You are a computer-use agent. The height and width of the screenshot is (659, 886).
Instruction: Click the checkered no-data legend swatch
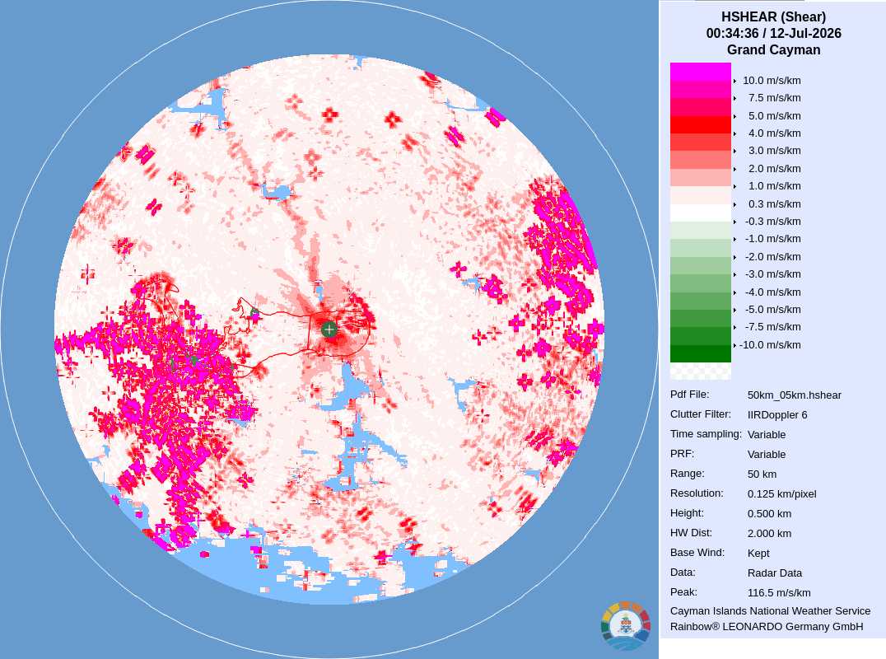coord(700,372)
